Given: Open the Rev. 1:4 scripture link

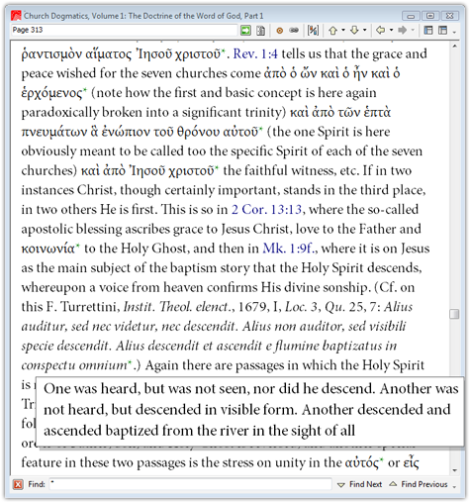Looking at the screenshot, I should tap(255, 53).
